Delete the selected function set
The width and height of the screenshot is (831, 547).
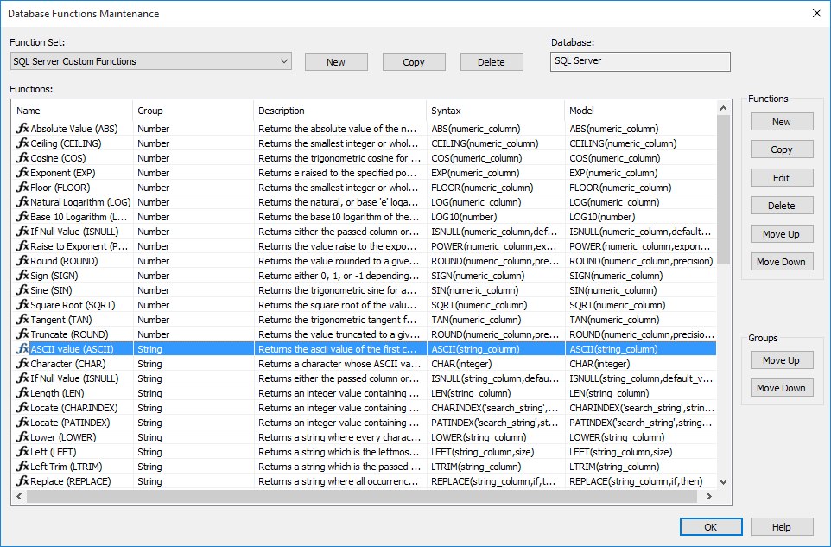pyautogui.click(x=492, y=62)
